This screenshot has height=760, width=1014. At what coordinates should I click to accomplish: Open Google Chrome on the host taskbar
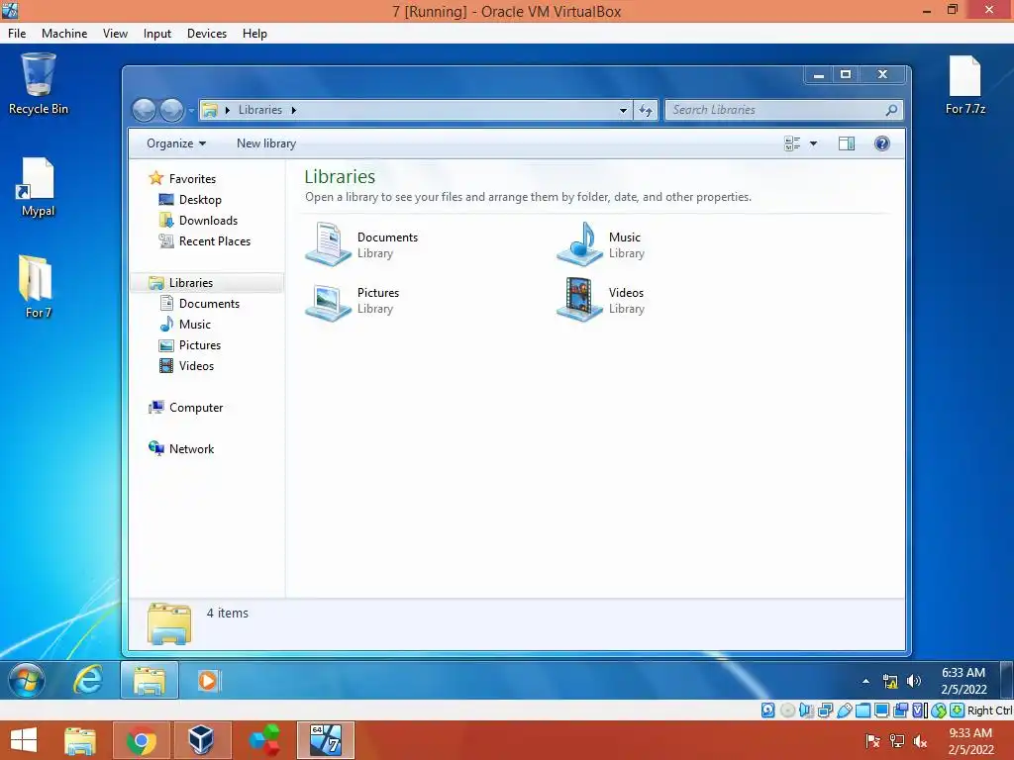pos(141,740)
